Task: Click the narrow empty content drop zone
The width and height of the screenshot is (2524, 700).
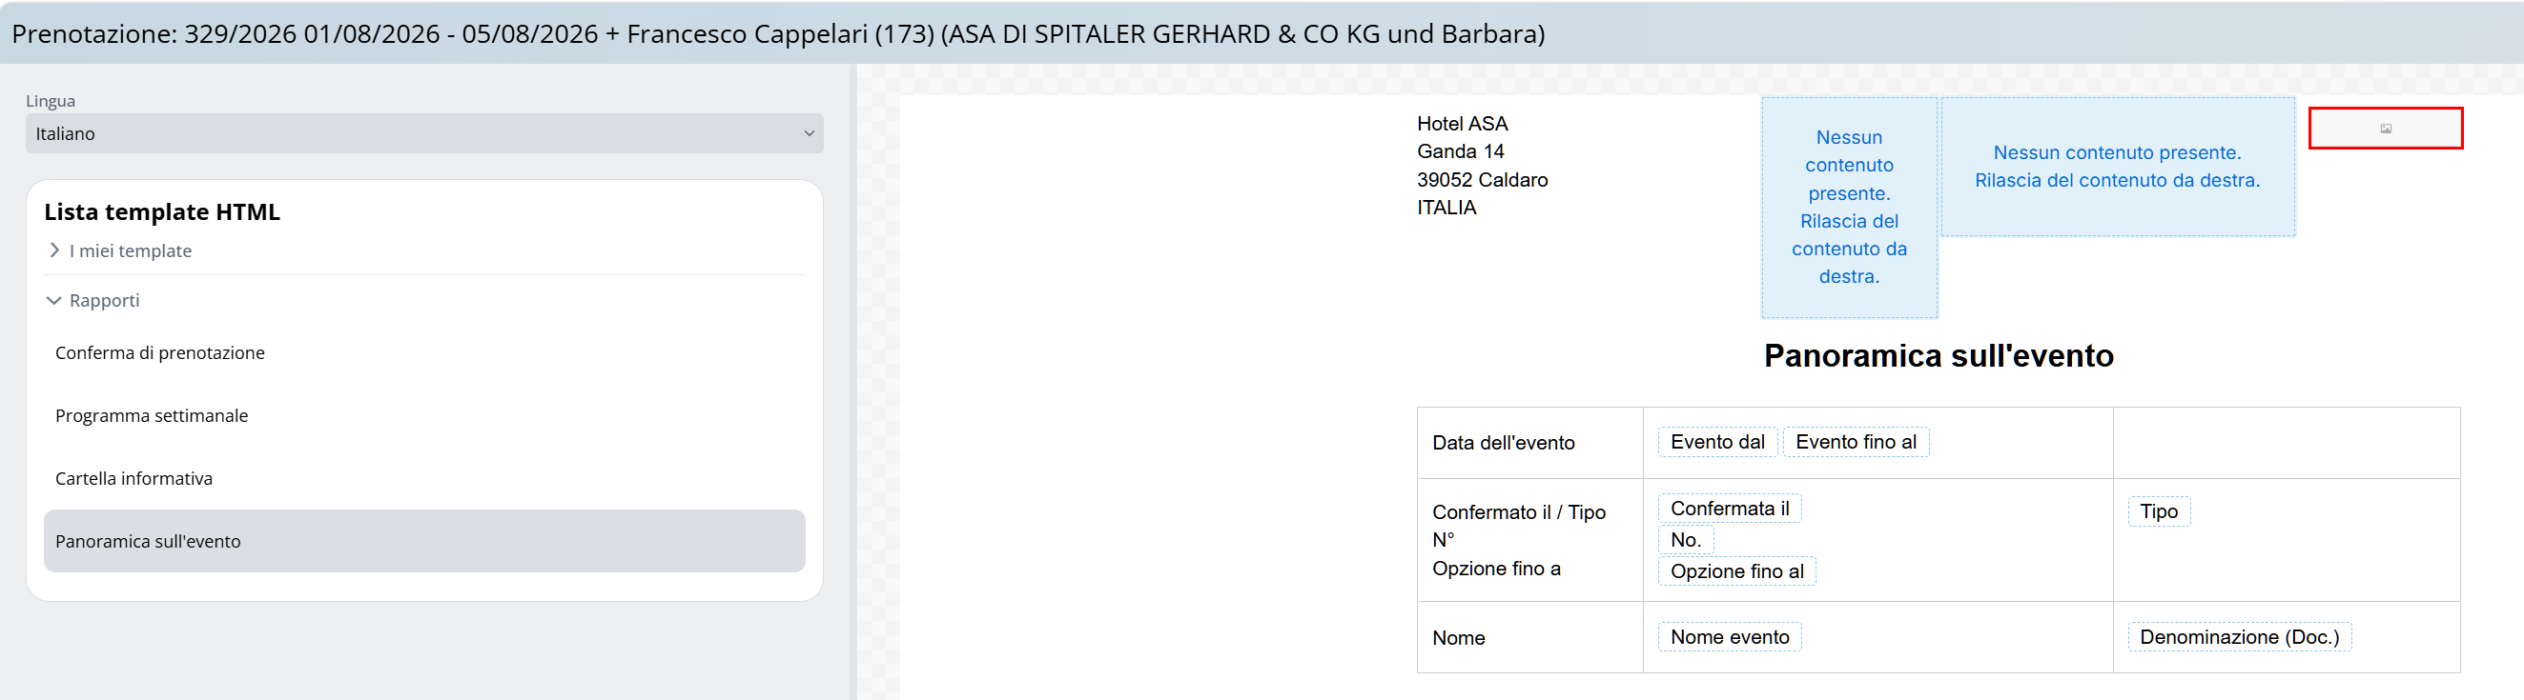Action: pyautogui.click(x=1849, y=208)
